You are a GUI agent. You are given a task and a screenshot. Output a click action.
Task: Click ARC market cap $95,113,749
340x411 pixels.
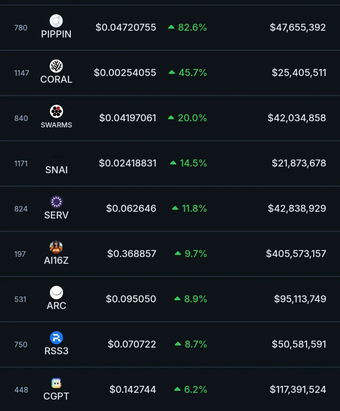[300, 299]
